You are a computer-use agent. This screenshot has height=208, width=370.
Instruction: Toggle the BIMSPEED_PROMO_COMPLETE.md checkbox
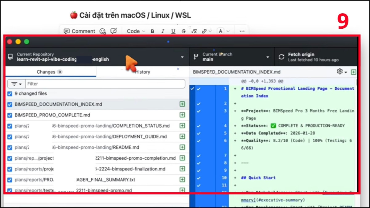tap(10, 115)
